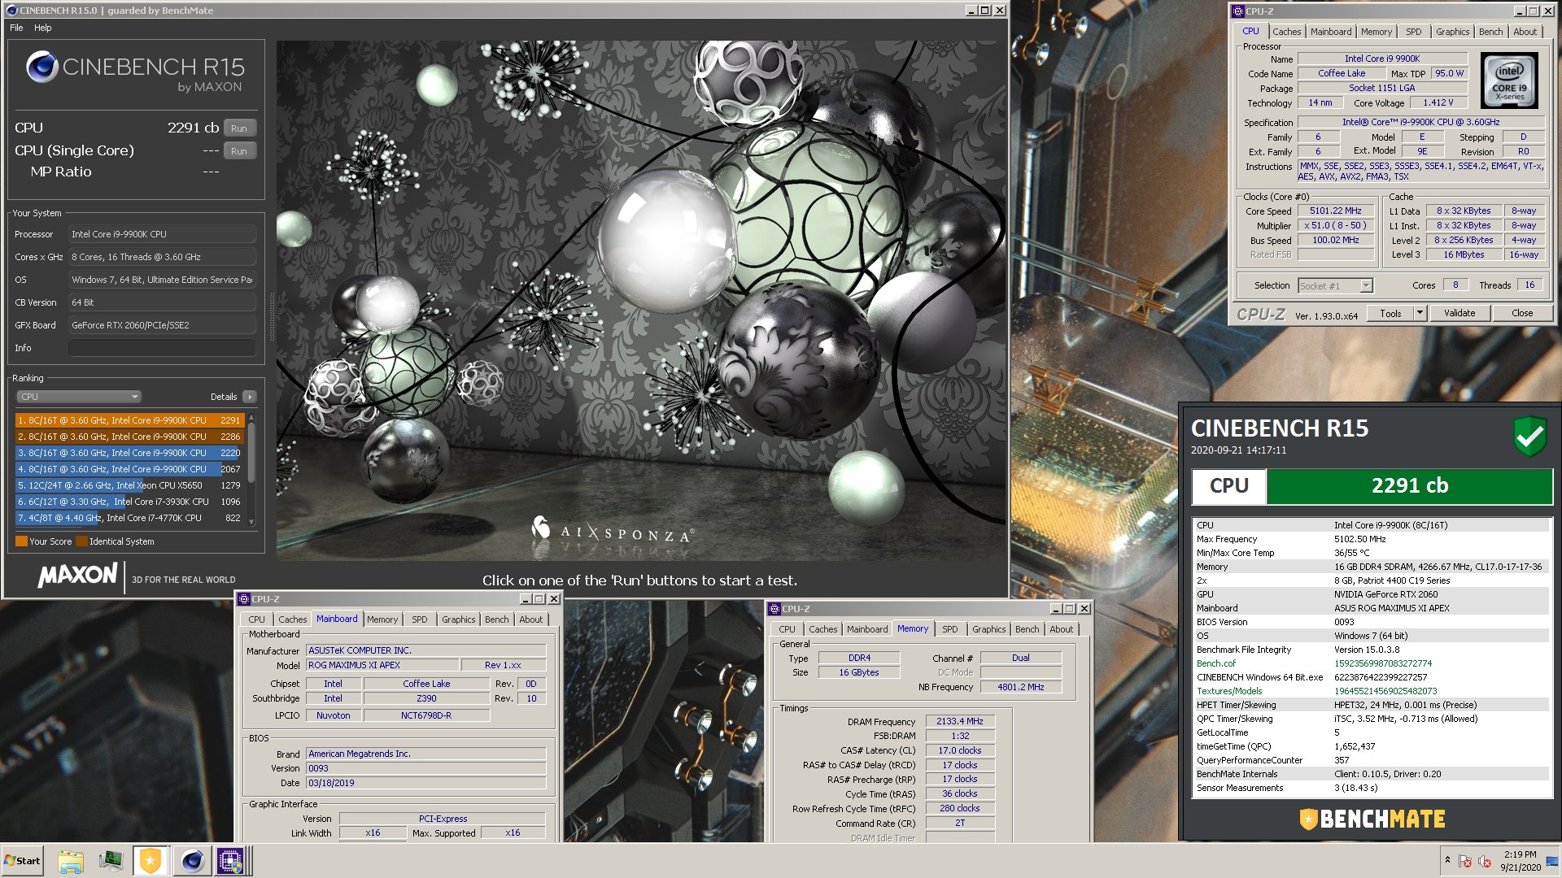Open Caches tab in top-right CPU-Z
Screen dimensions: 1562x878
pyautogui.click(x=1286, y=32)
